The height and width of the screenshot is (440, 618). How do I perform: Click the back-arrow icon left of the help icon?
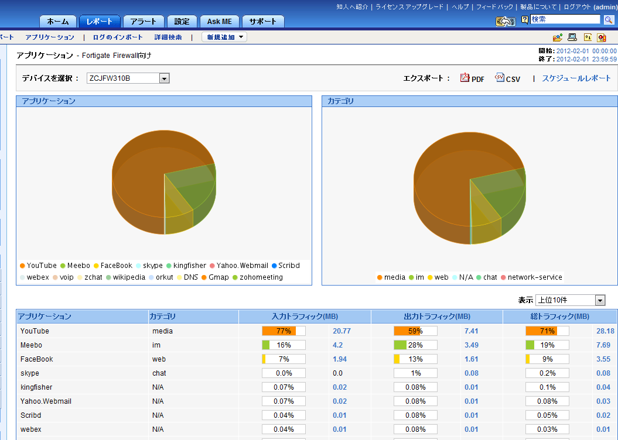(x=506, y=21)
